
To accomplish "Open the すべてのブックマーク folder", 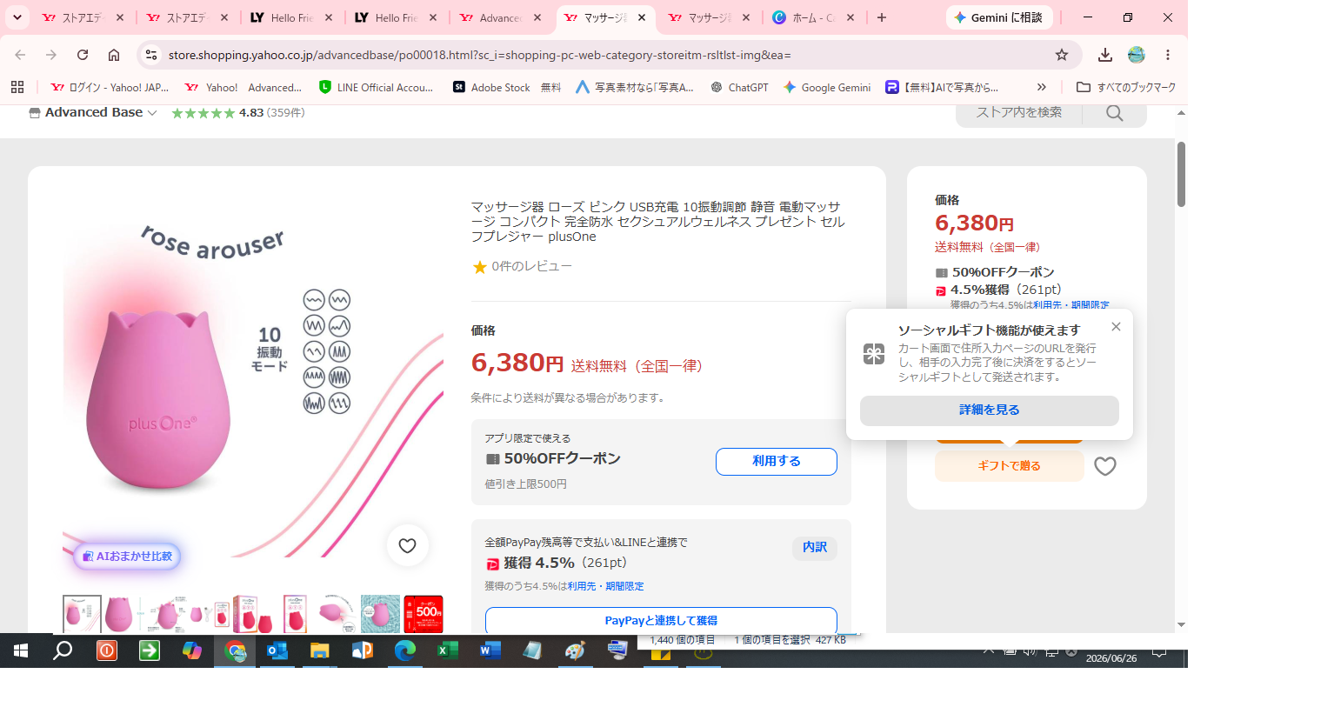I will pos(1126,87).
